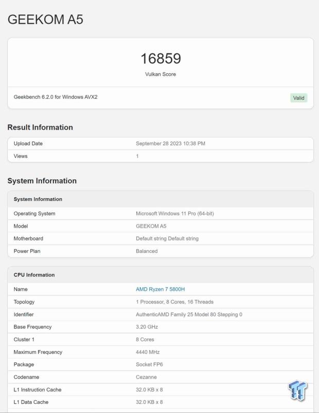The image size is (319, 413).
Task: Click the Vulkan Score label
Action: pyautogui.click(x=161, y=74)
